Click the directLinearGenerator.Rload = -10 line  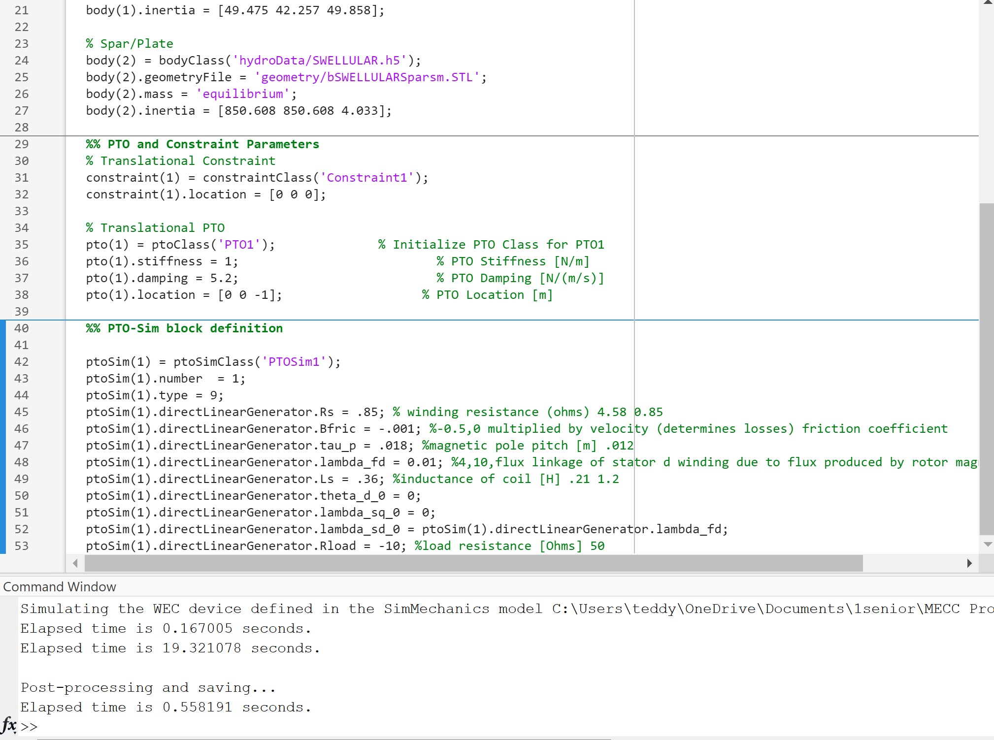(x=245, y=546)
